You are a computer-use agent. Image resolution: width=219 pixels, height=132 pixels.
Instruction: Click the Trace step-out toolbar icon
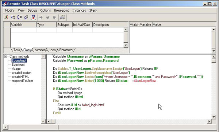tap(26, 17)
